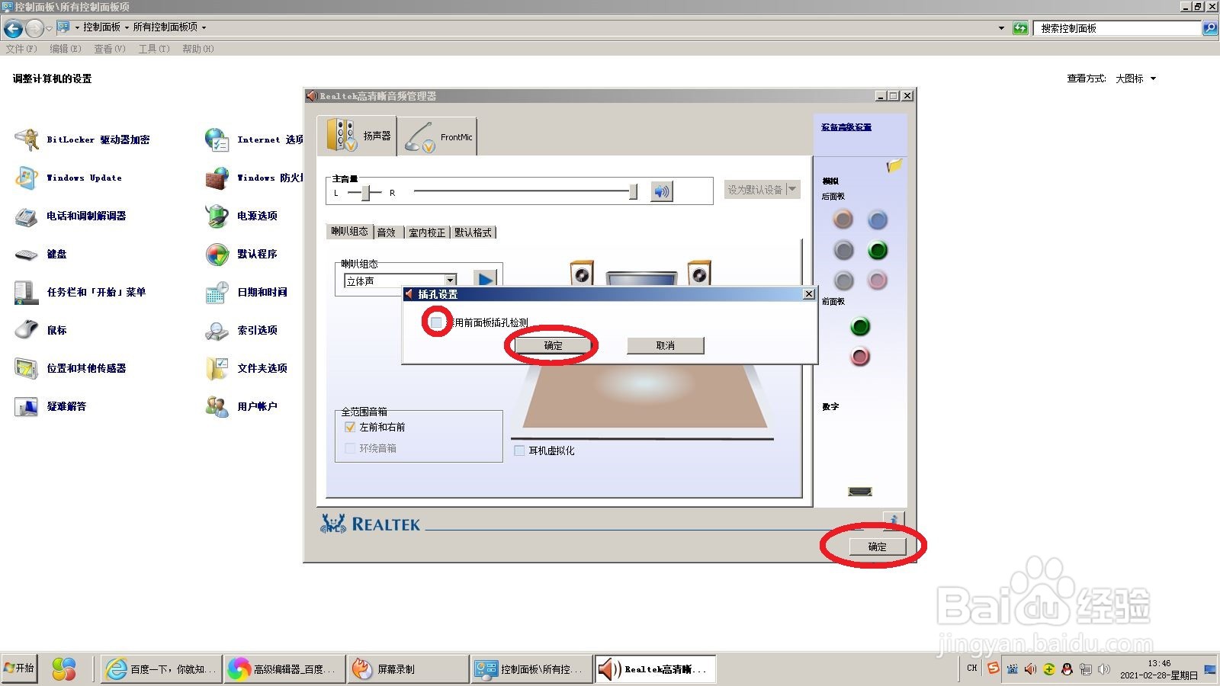Click the Control Panel search magnifier button
This screenshot has height=686, width=1220.
[1210, 28]
